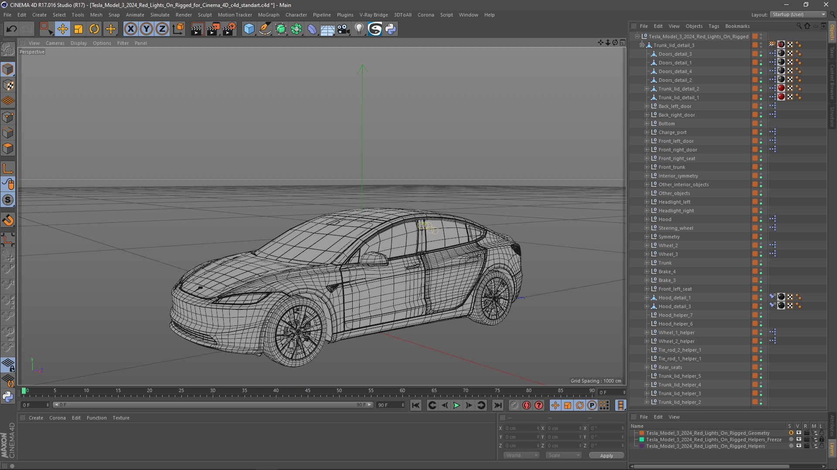Expand Trunk_lid_detail_3 tree node

point(642,45)
